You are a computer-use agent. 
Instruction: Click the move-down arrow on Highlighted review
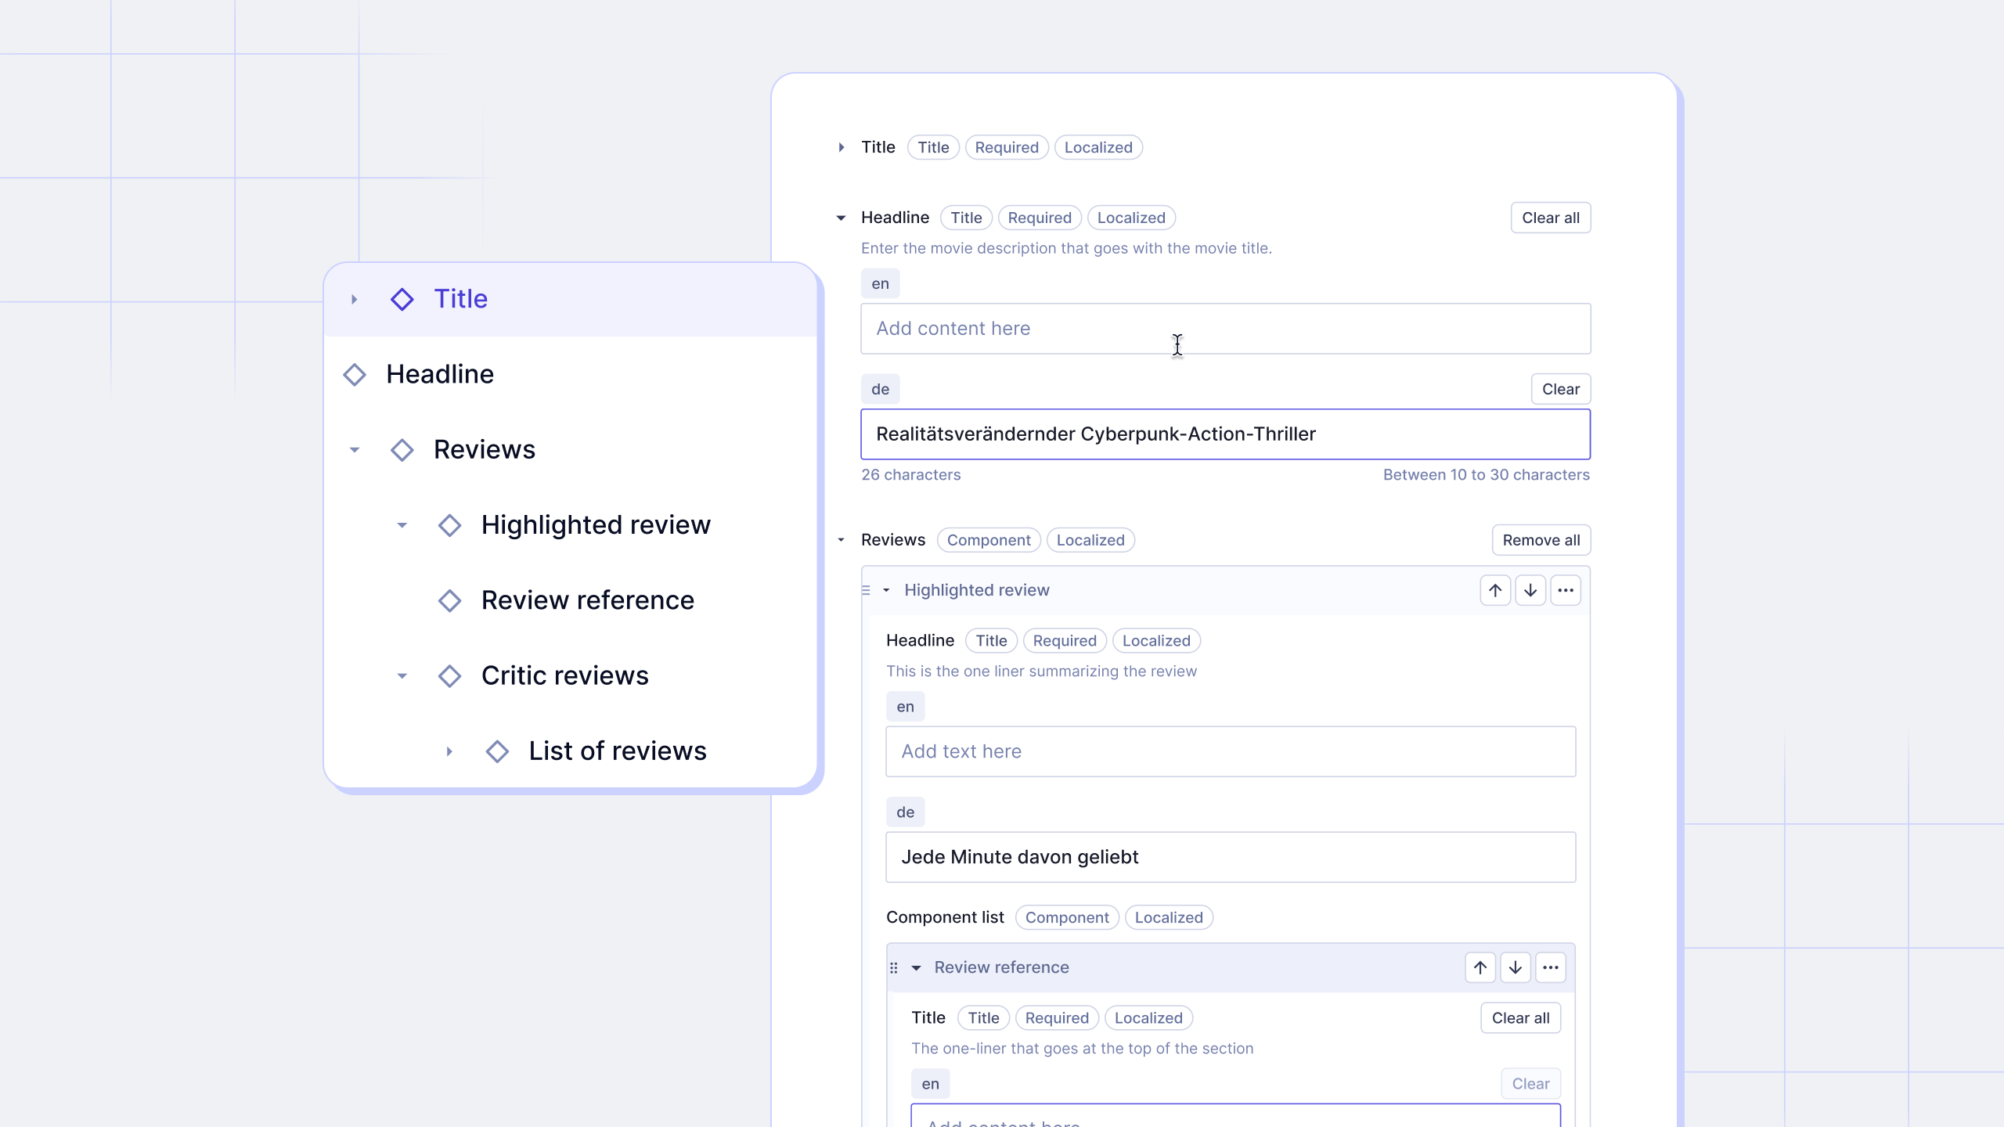click(x=1530, y=590)
